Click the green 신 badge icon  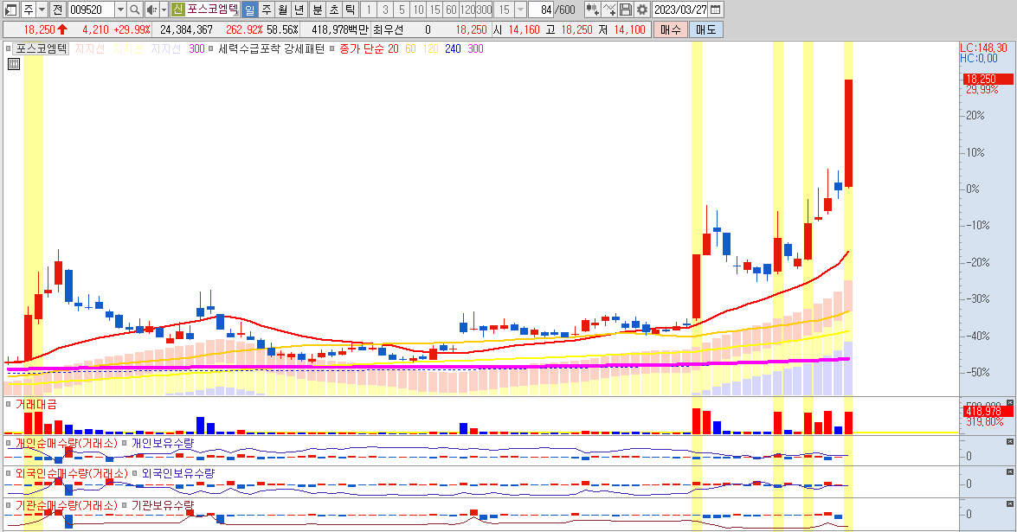coord(177,10)
